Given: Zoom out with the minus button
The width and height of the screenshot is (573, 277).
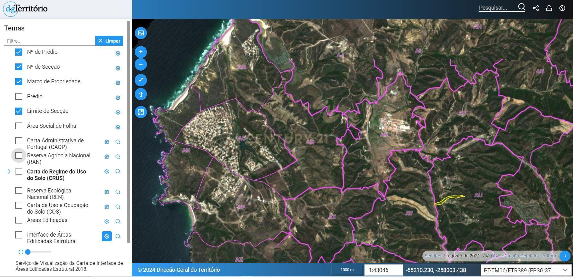Looking at the screenshot, I should 141,65.
